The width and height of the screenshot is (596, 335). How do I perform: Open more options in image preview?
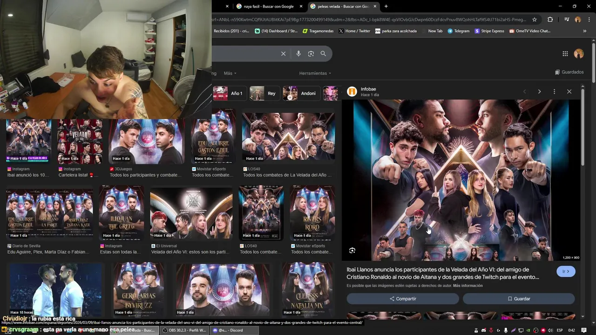[554, 92]
